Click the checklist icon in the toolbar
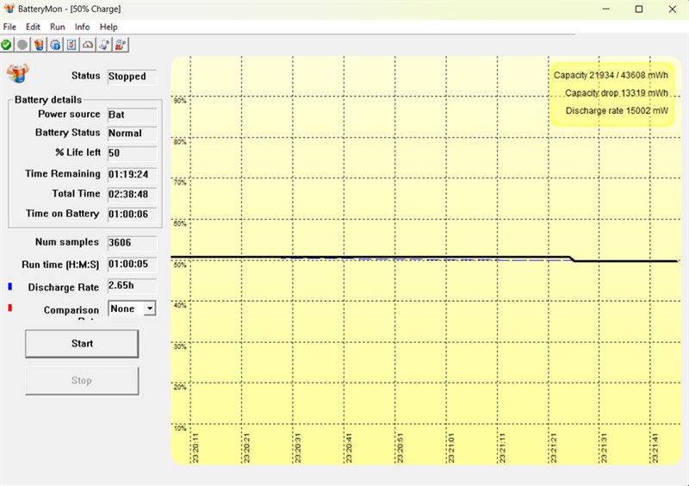Image resolution: width=689 pixels, height=486 pixels. tap(71, 44)
